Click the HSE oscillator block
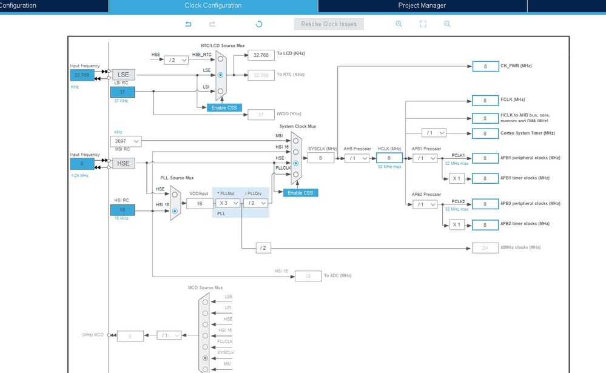The width and height of the screenshot is (606, 373). pos(124,163)
